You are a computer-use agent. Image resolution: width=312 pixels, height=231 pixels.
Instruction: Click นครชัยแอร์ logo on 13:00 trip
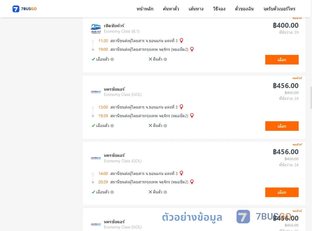pos(96,92)
